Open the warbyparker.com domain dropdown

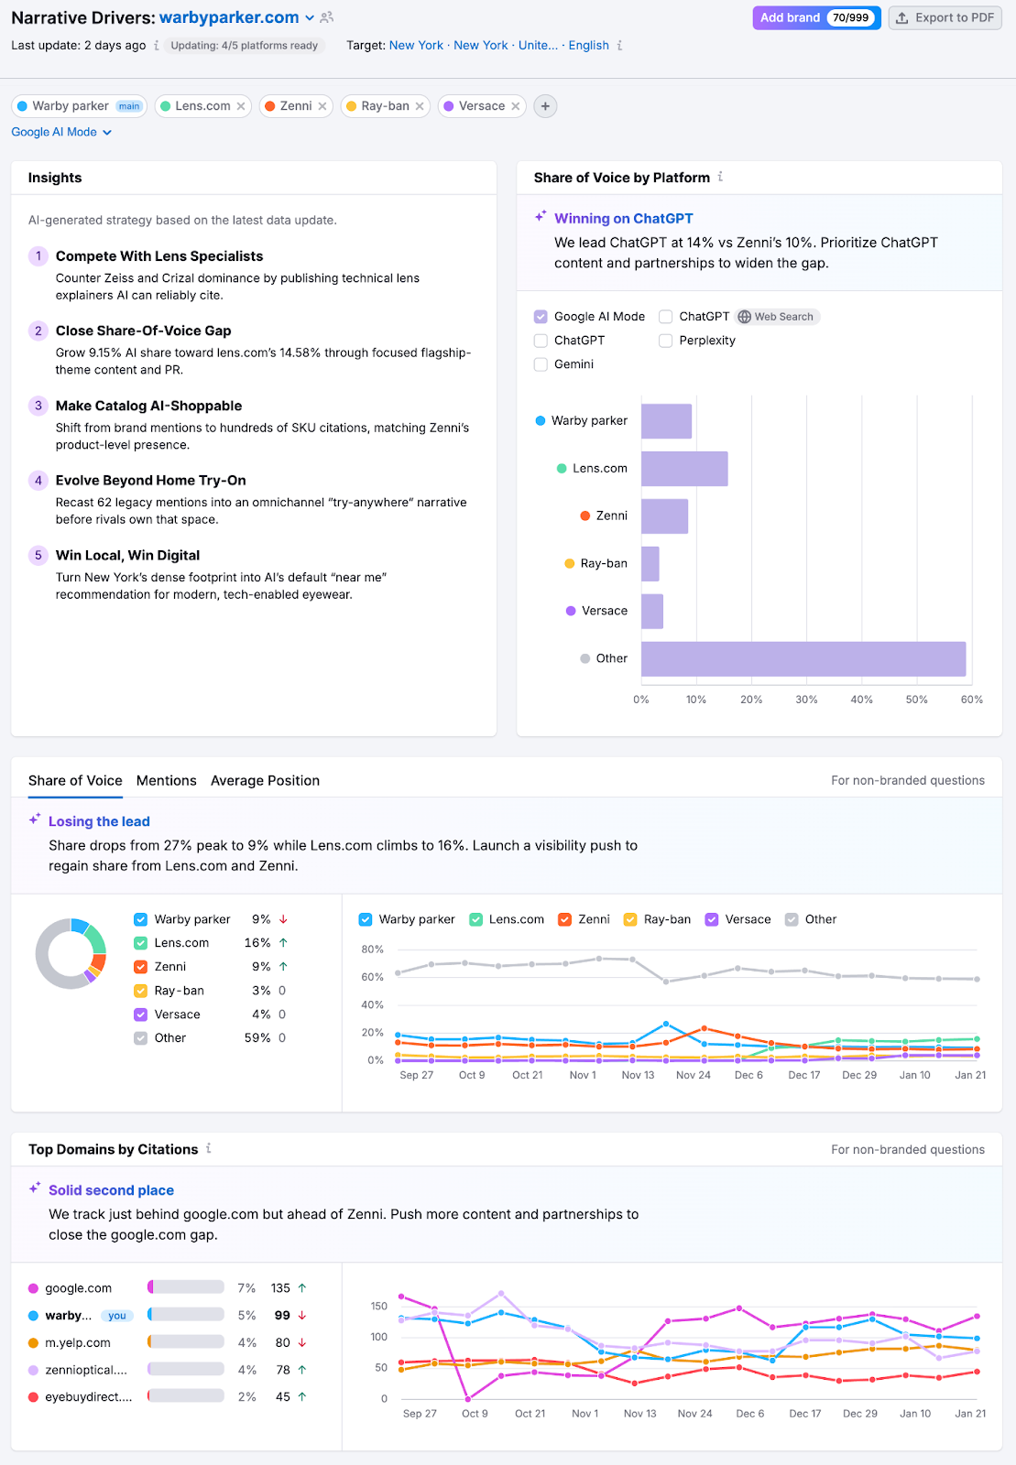310,17
